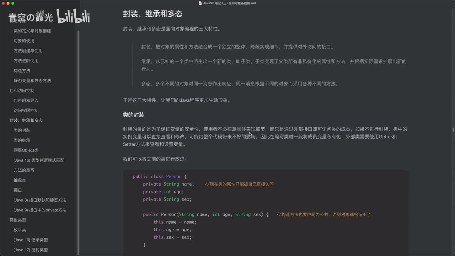Screen dimensions: 455x256
Task: Click the sidebar outline scrollbar
Action: click(x=78, y=142)
